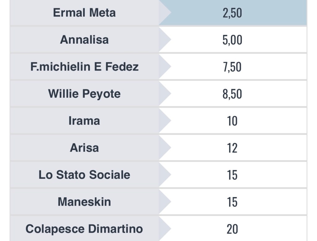Click the Colapesce Dimartino name label
317x241 pixels.
pyautogui.click(x=84, y=229)
